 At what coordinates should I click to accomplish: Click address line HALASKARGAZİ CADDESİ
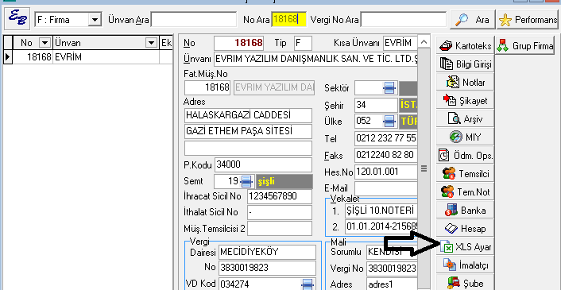pyautogui.click(x=248, y=115)
